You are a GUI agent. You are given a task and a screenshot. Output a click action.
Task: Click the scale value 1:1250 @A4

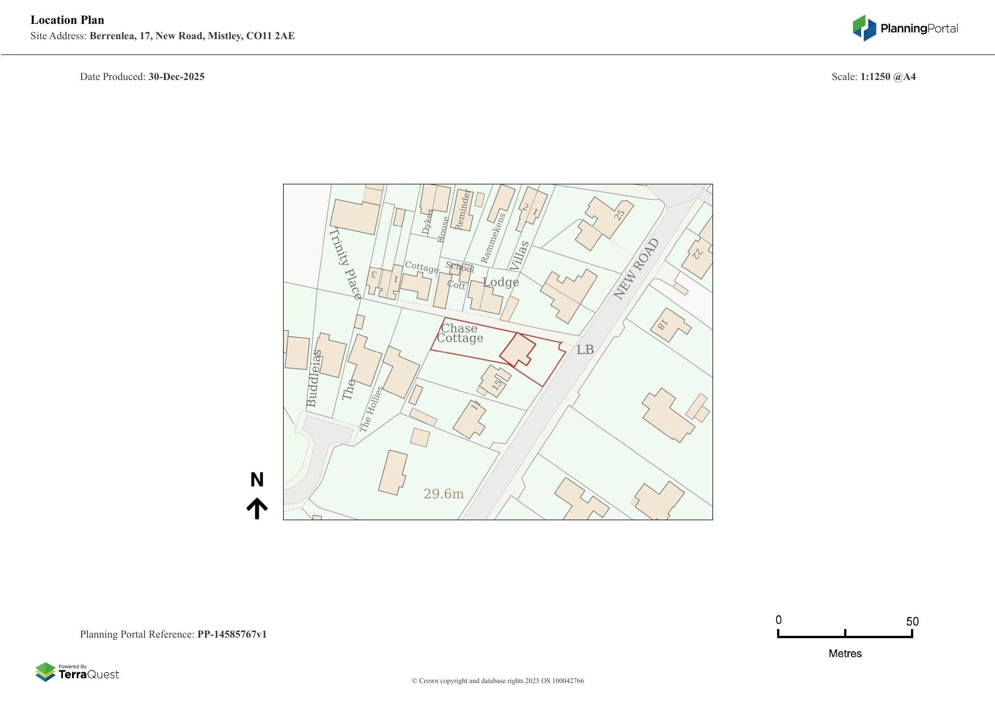888,77
